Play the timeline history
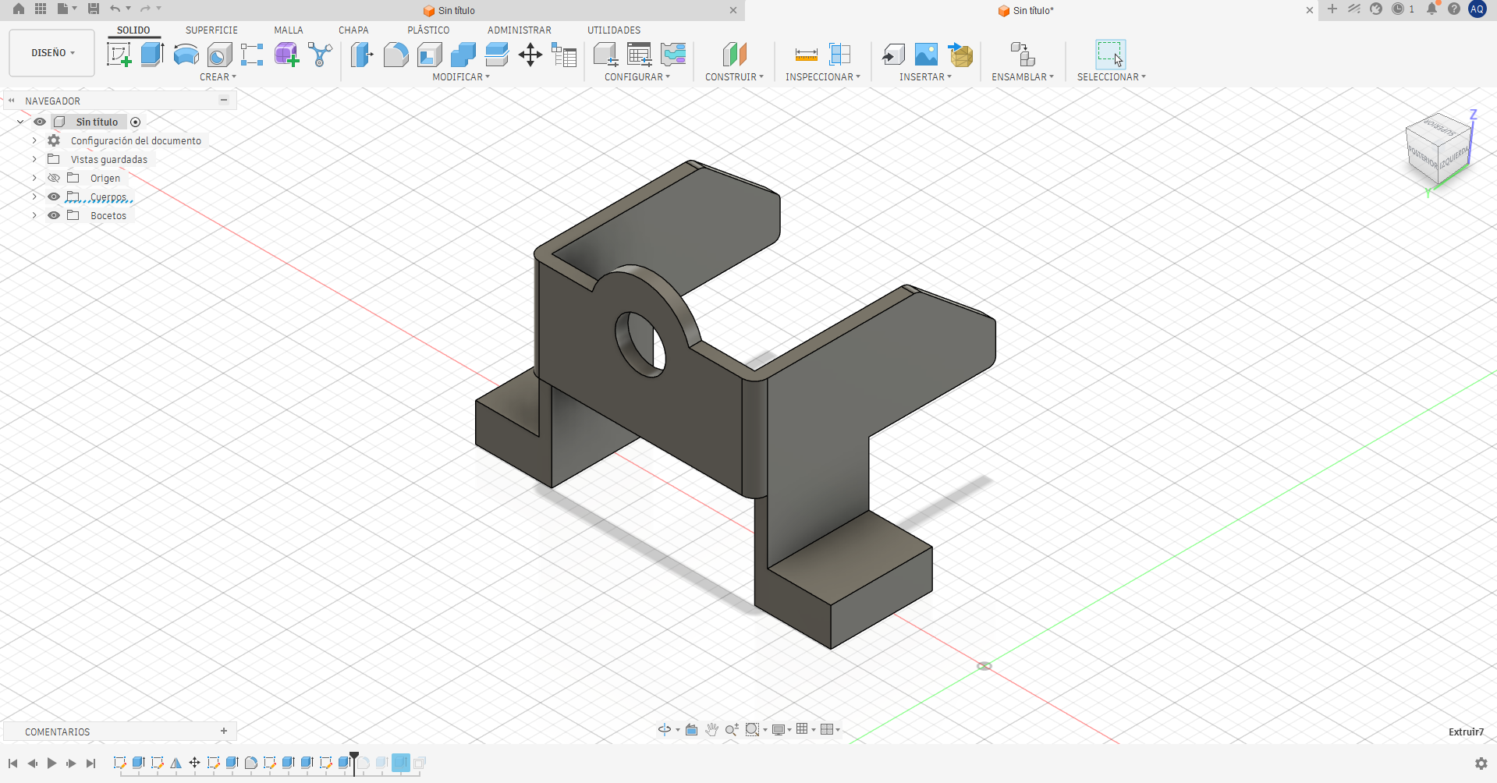Screen dimensions: 1497x783 coord(51,764)
